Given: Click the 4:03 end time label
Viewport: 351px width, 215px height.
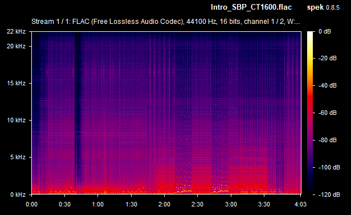Looking at the screenshot, I should pyautogui.click(x=300, y=204).
